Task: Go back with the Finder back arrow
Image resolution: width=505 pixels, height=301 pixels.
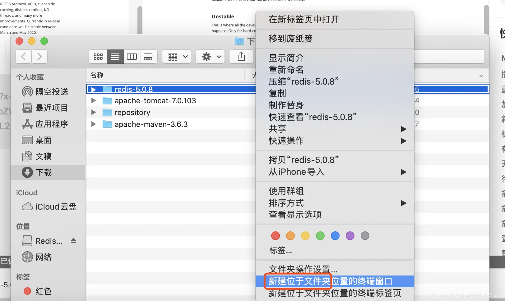Action: pyautogui.click(x=23, y=57)
